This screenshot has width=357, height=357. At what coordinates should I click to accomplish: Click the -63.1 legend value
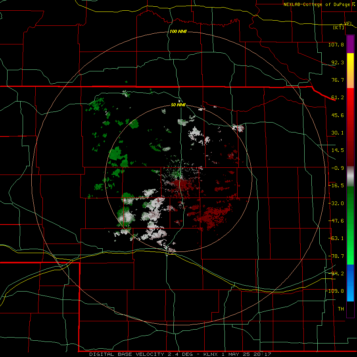[x=336, y=238]
